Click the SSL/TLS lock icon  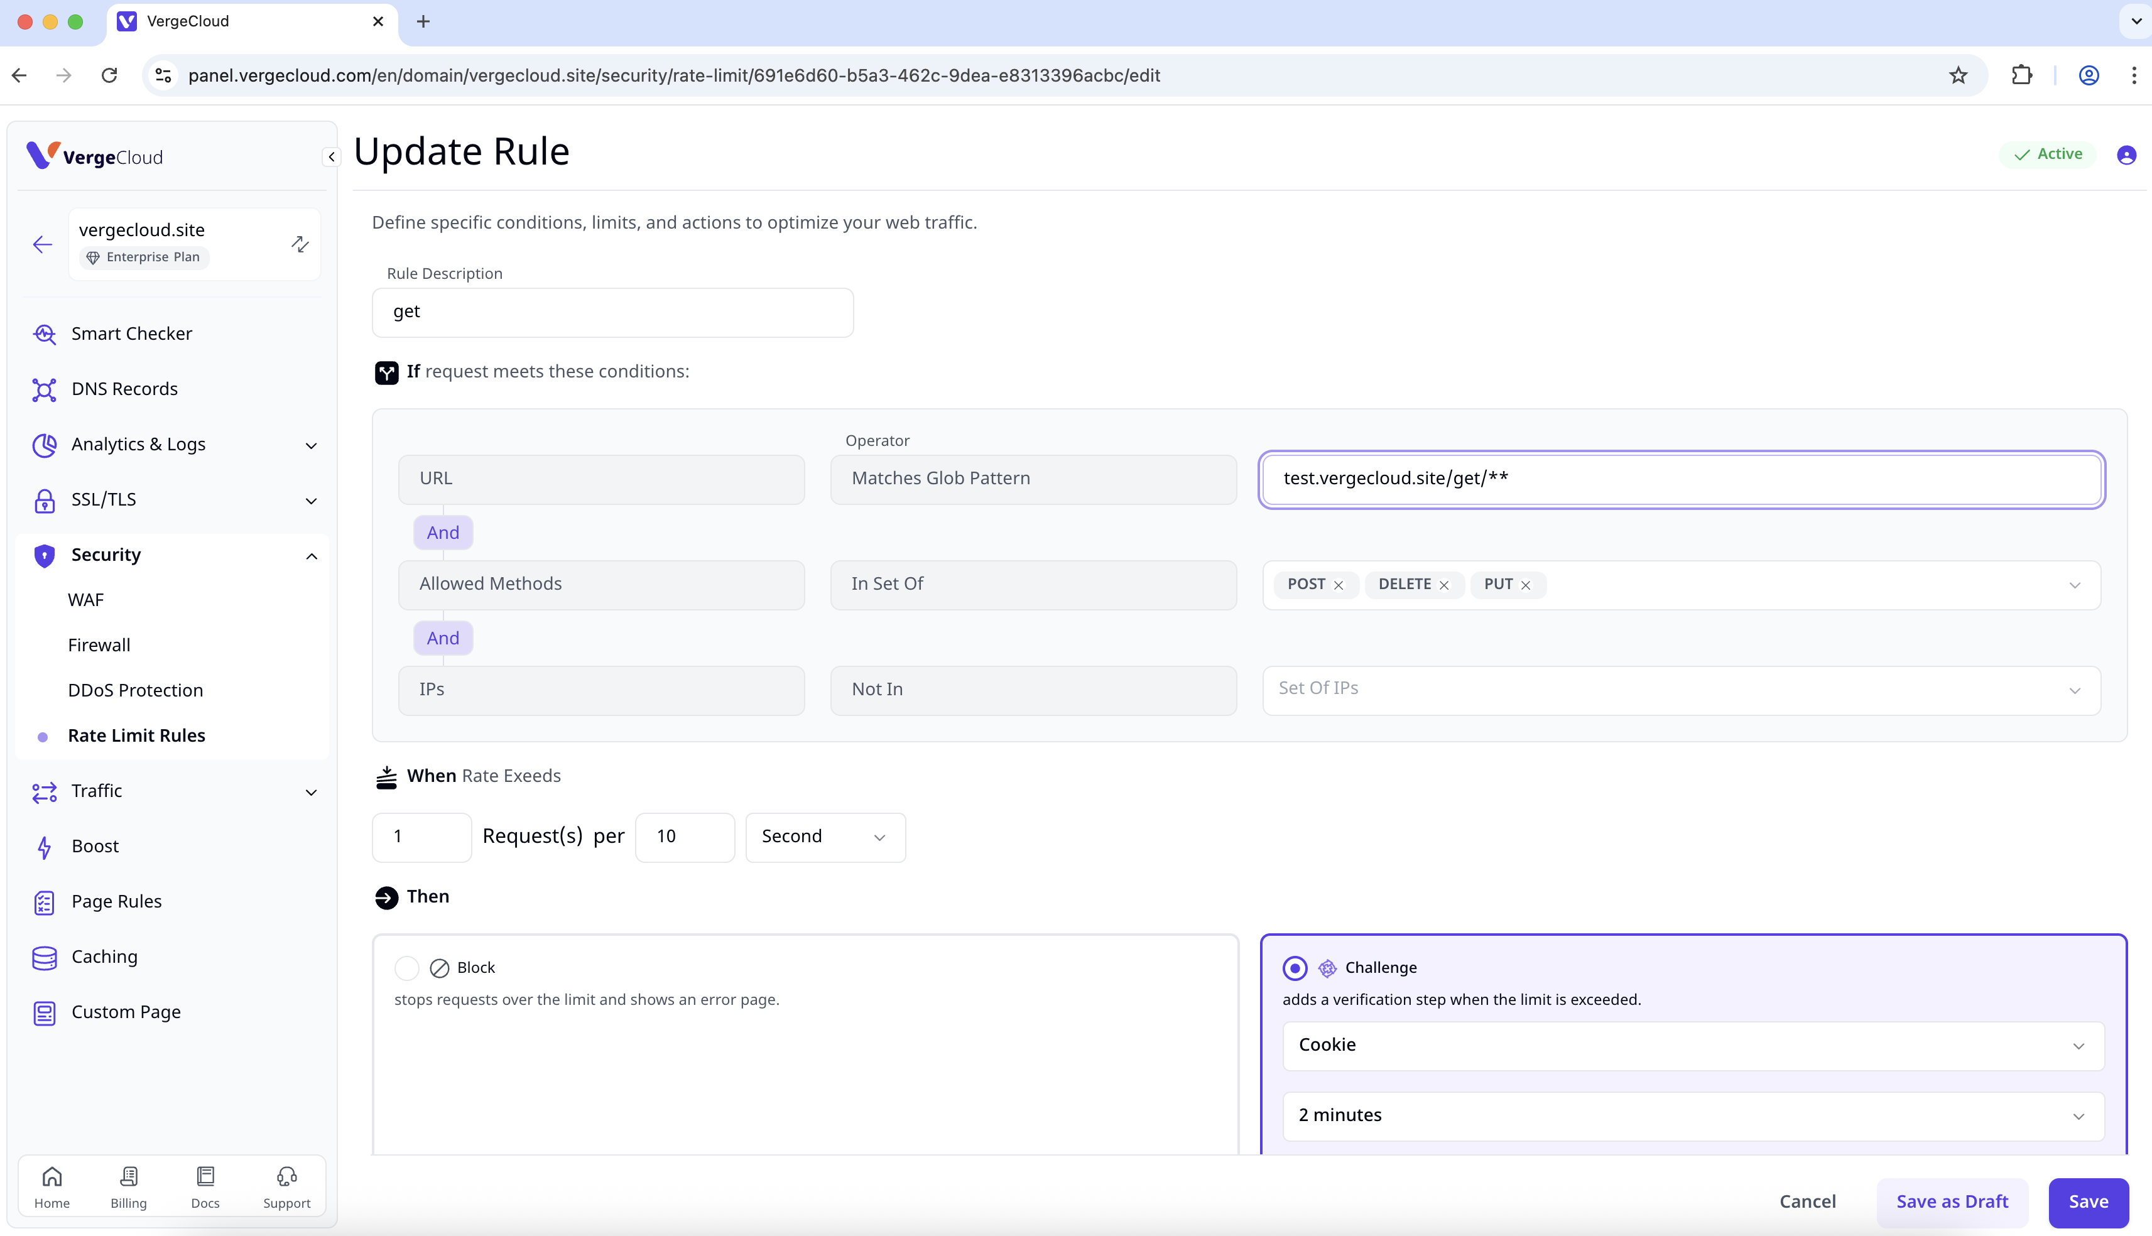(44, 500)
